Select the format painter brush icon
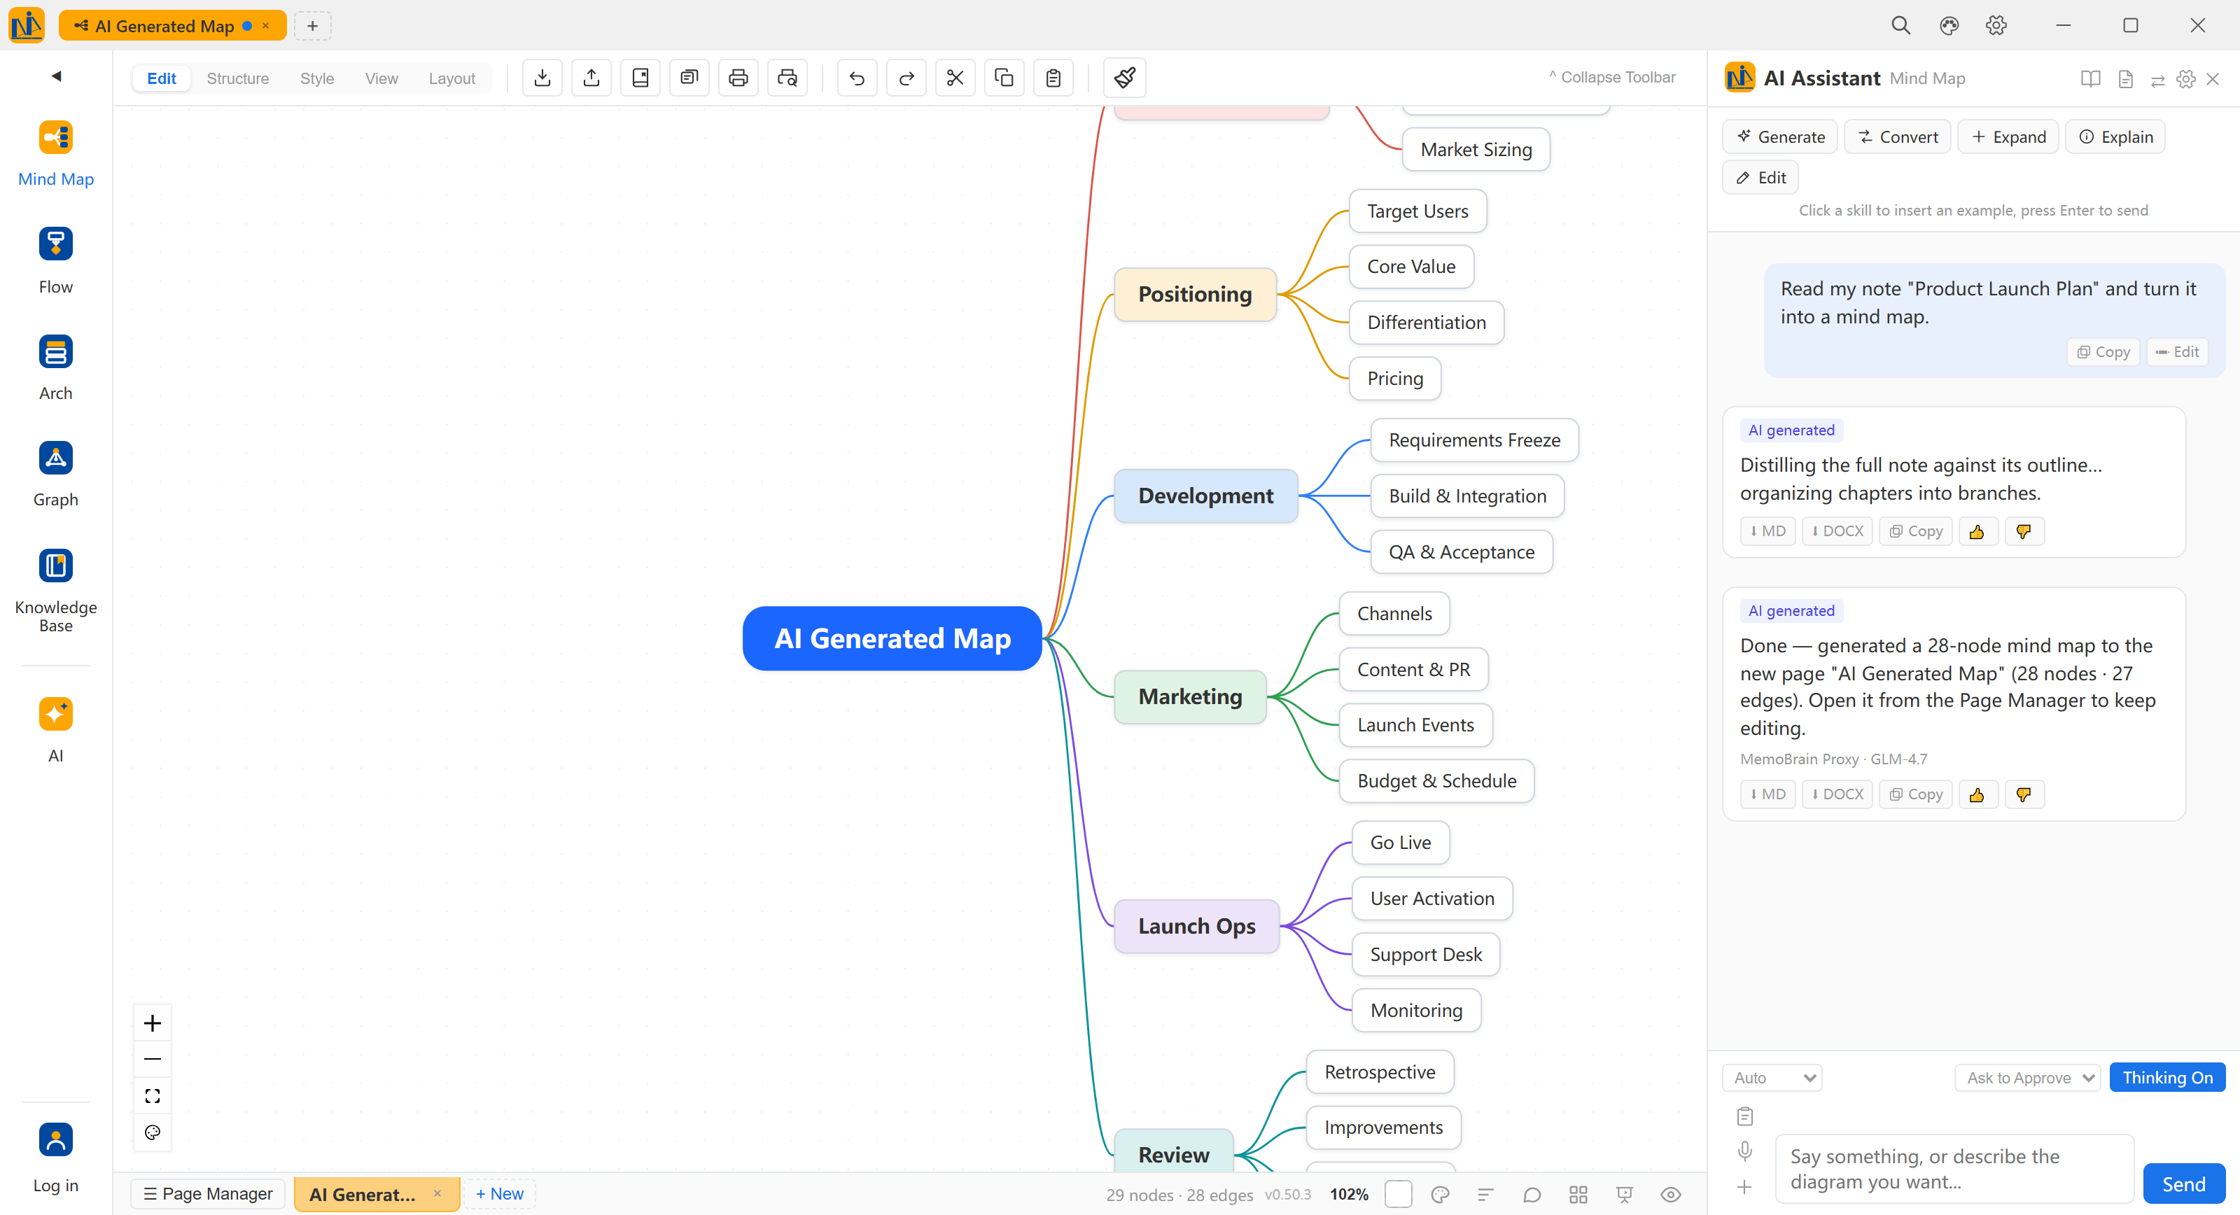Viewport: 2240px width, 1215px height. (x=1124, y=78)
